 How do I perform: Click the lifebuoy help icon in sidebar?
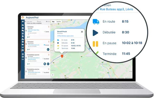(x=23, y=54)
